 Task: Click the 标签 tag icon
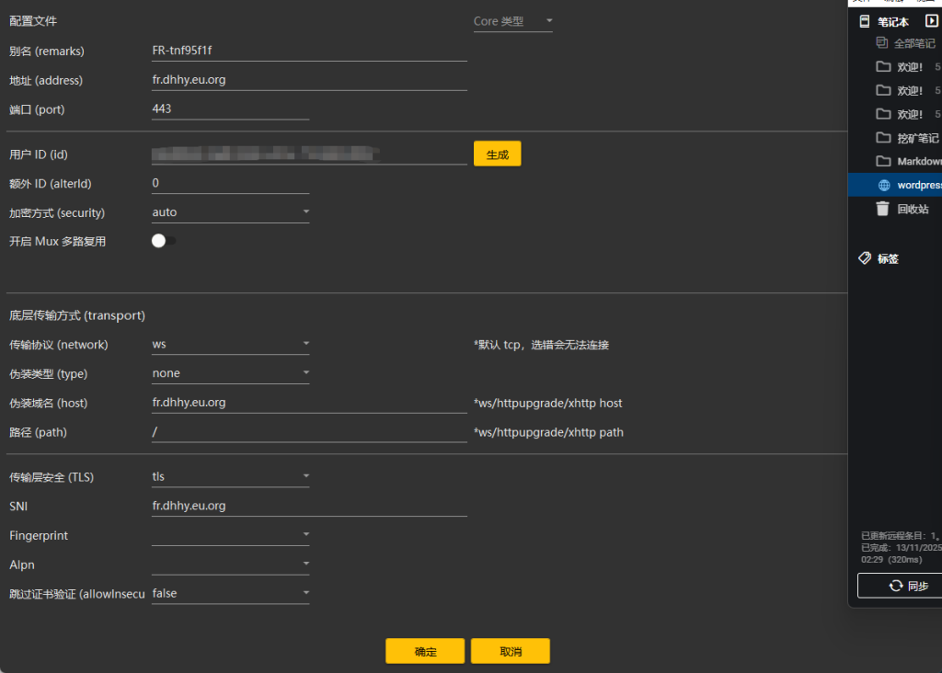865,258
